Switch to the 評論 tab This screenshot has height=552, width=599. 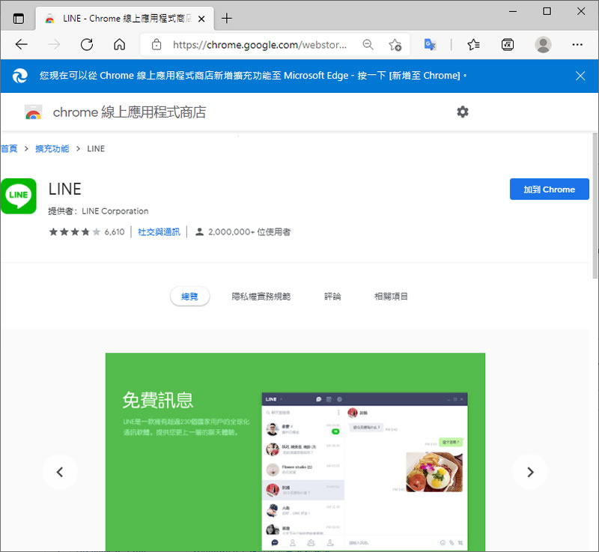(x=332, y=297)
